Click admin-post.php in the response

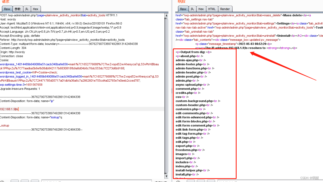click(188, 76)
